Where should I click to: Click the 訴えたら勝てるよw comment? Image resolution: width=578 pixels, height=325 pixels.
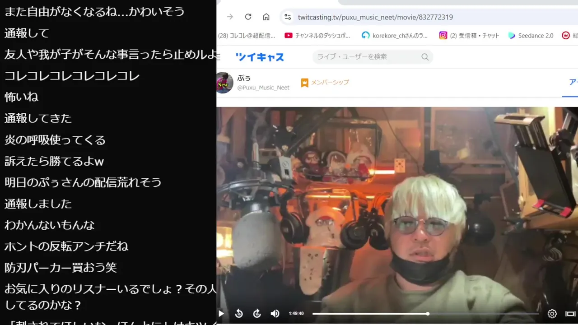coord(54,161)
